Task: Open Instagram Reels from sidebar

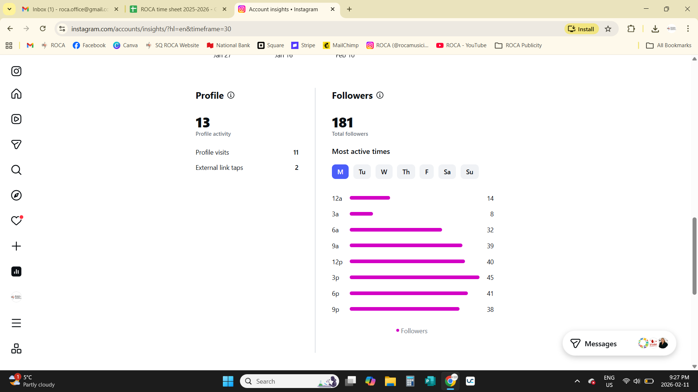Action: pos(16,119)
